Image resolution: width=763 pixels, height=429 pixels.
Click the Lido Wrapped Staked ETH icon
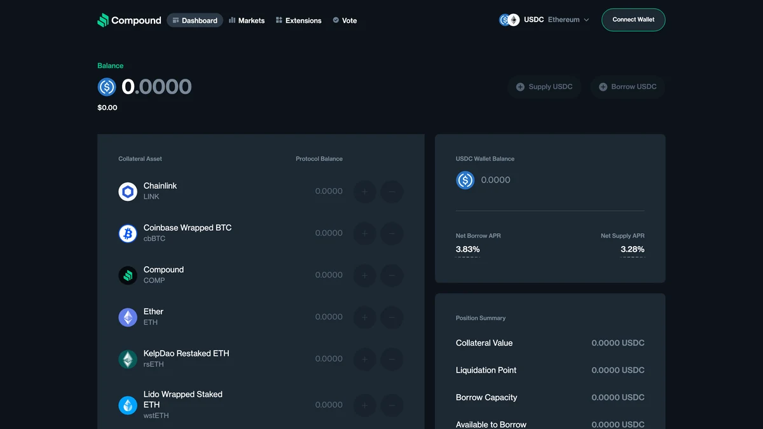pyautogui.click(x=128, y=405)
